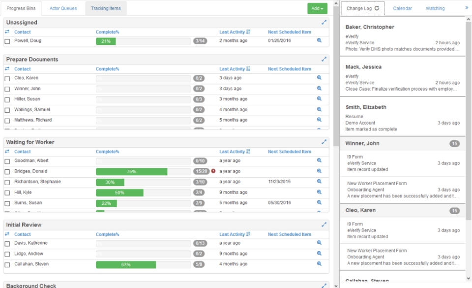Open the green Add dropdown
This screenshot has width=472, height=288.
click(x=317, y=8)
